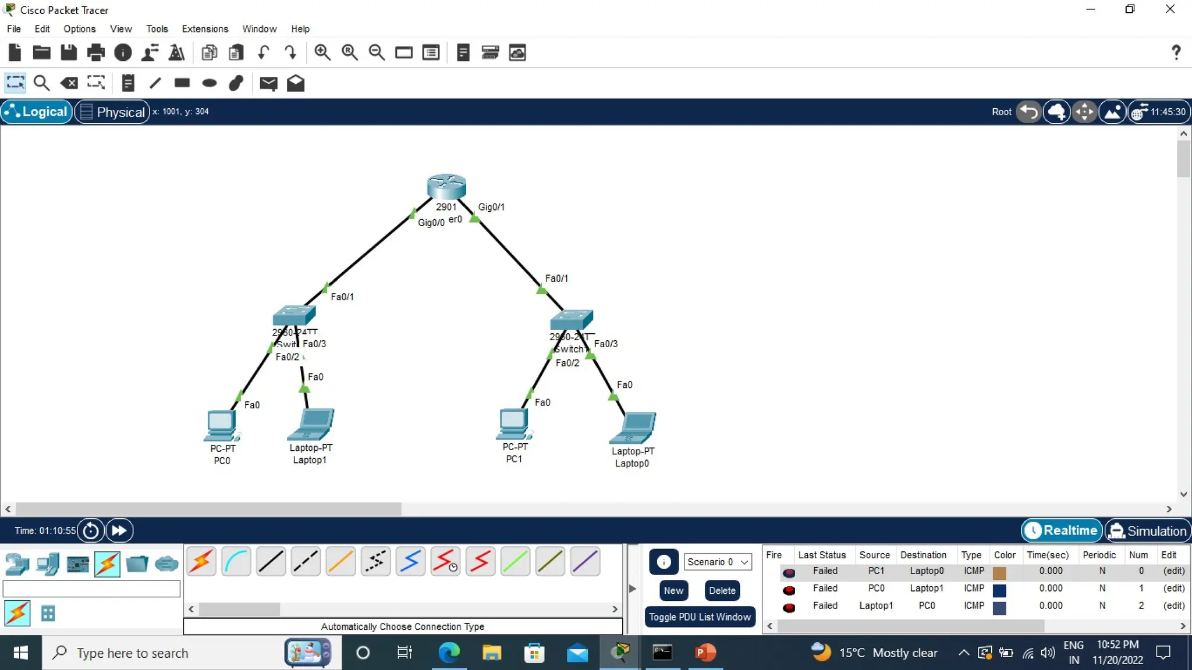The image size is (1192, 670).
Task: Click Toggle PDU List Window button
Action: click(700, 616)
